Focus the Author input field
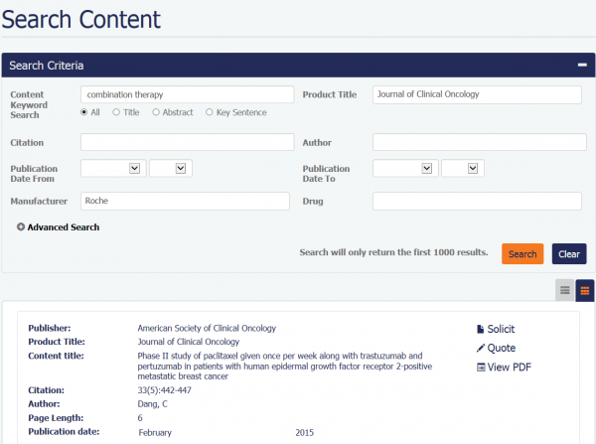 (479, 143)
